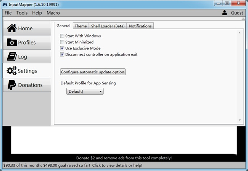Enable Start Minimized checkbox
This screenshot has height=171, width=248.
[x=62, y=42]
